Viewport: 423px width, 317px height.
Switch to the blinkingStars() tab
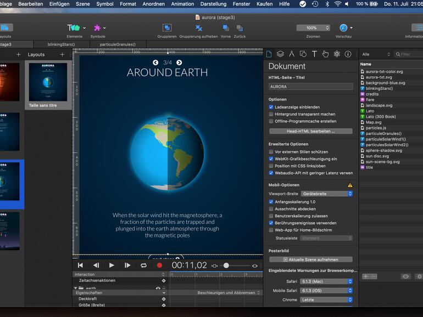click(x=61, y=44)
